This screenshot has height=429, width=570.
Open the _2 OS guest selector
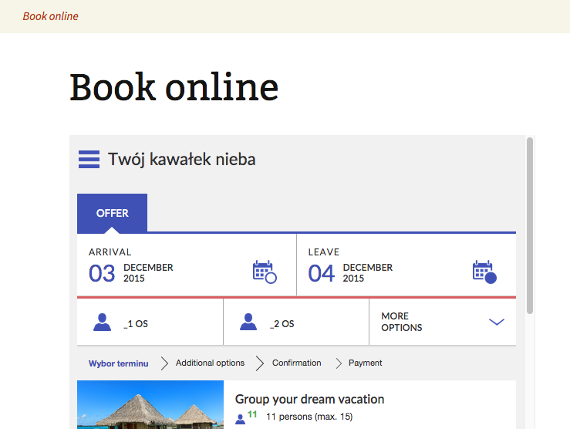[282, 324]
